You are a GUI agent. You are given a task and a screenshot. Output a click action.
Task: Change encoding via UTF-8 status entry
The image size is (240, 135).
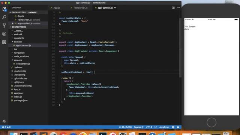pos(149,127)
